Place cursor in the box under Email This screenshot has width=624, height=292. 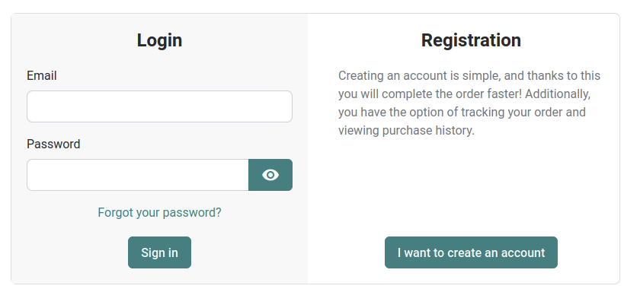pos(159,106)
